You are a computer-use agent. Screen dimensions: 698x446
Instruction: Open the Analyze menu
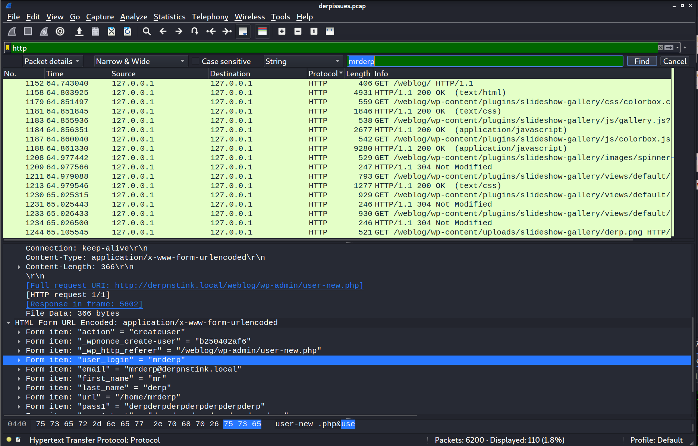coord(133,17)
